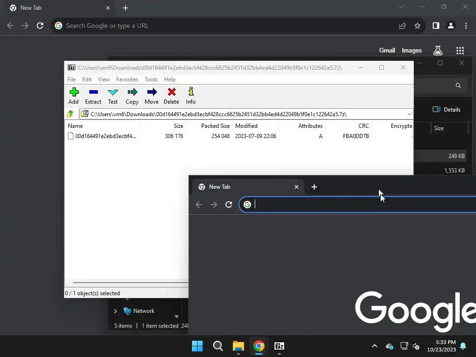Open the taskbar clock and date
The width and height of the screenshot is (476, 357).
[442, 346]
